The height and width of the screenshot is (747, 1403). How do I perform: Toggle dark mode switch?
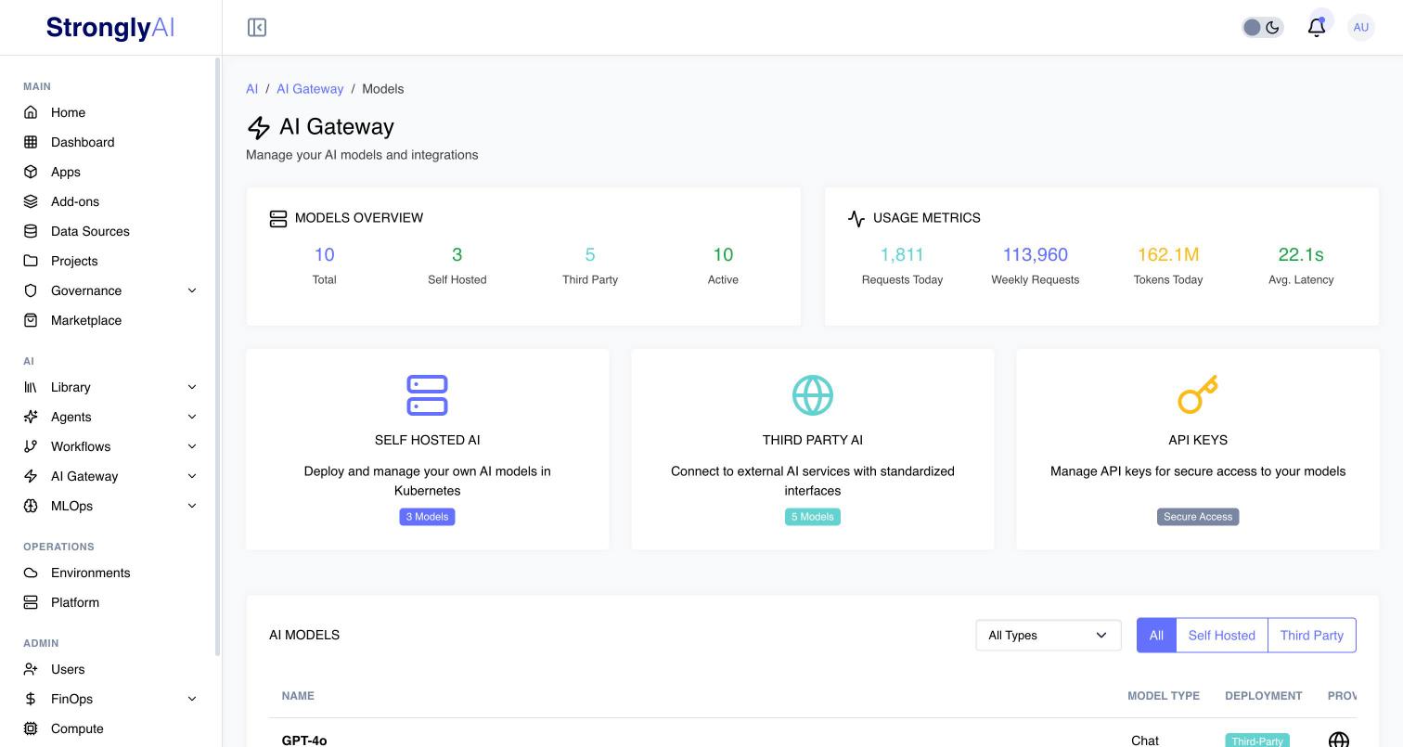point(1262,28)
